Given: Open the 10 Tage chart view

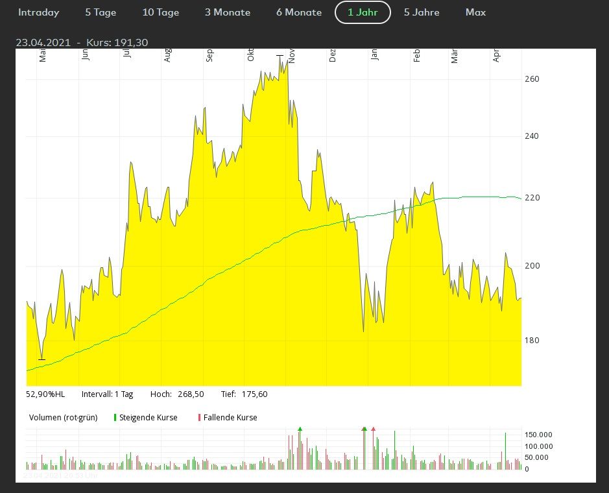Looking at the screenshot, I should click(x=161, y=12).
